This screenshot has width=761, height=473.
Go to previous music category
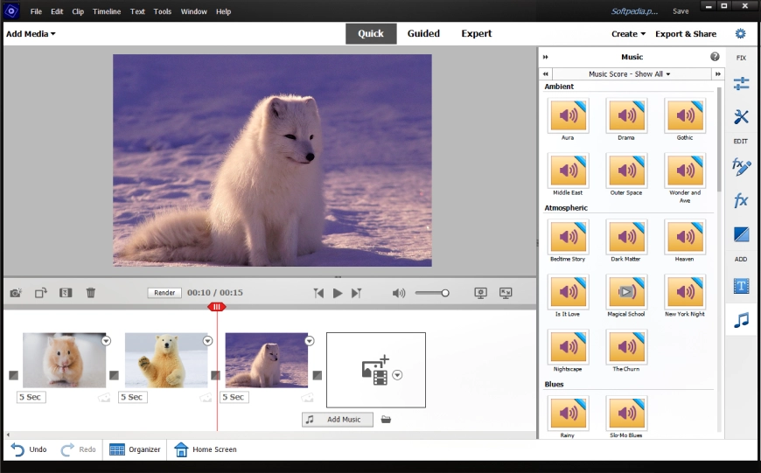pyautogui.click(x=546, y=73)
